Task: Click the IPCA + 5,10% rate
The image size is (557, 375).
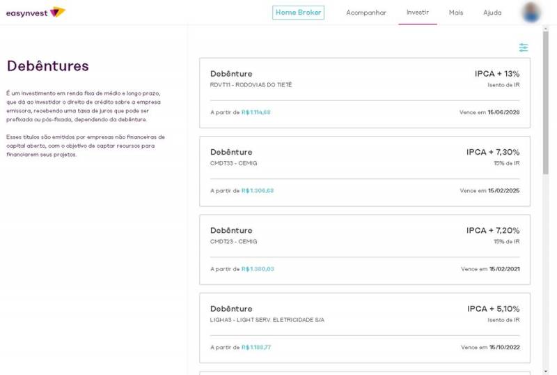Action: pyautogui.click(x=493, y=309)
